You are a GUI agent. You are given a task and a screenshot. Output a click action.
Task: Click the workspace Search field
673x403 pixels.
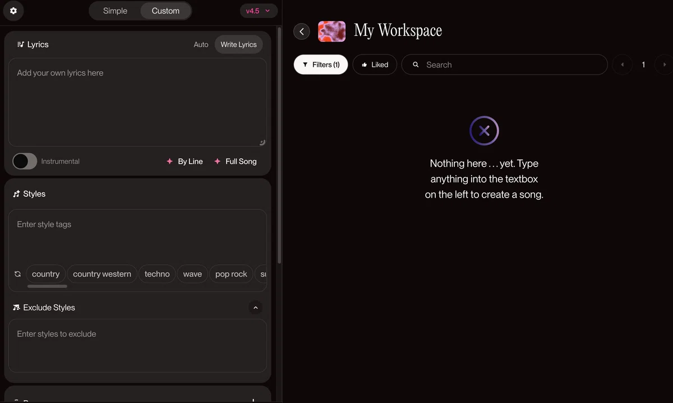pyautogui.click(x=505, y=65)
